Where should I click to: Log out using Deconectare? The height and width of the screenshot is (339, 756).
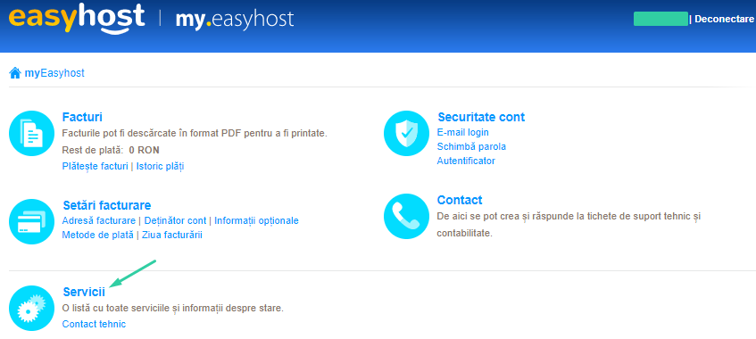pyautogui.click(x=724, y=20)
